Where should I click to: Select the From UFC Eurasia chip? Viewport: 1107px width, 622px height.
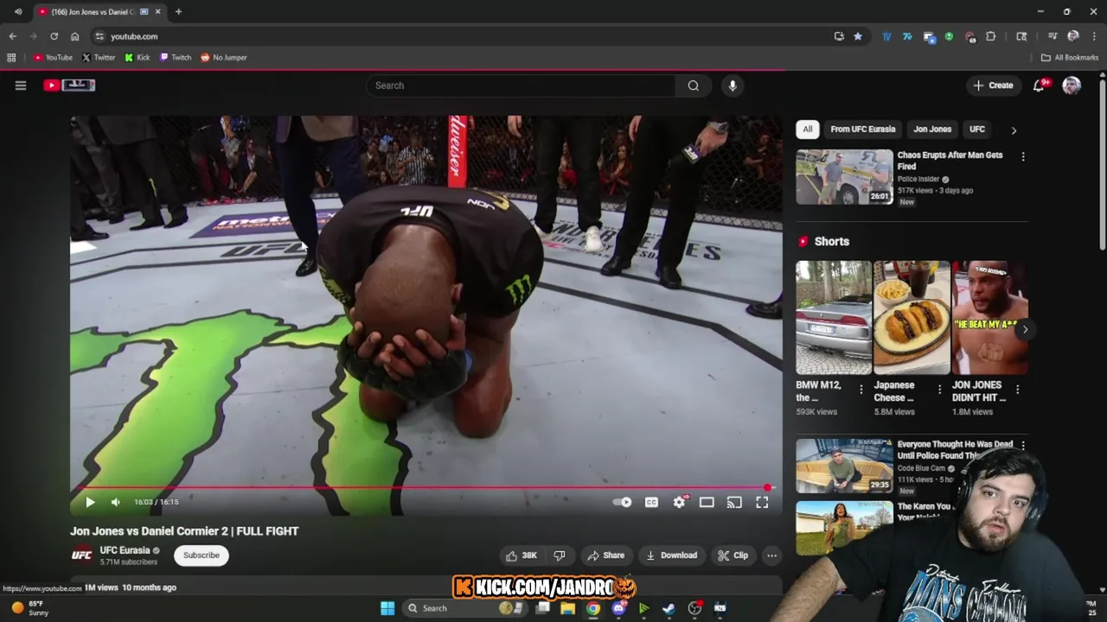[863, 129]
